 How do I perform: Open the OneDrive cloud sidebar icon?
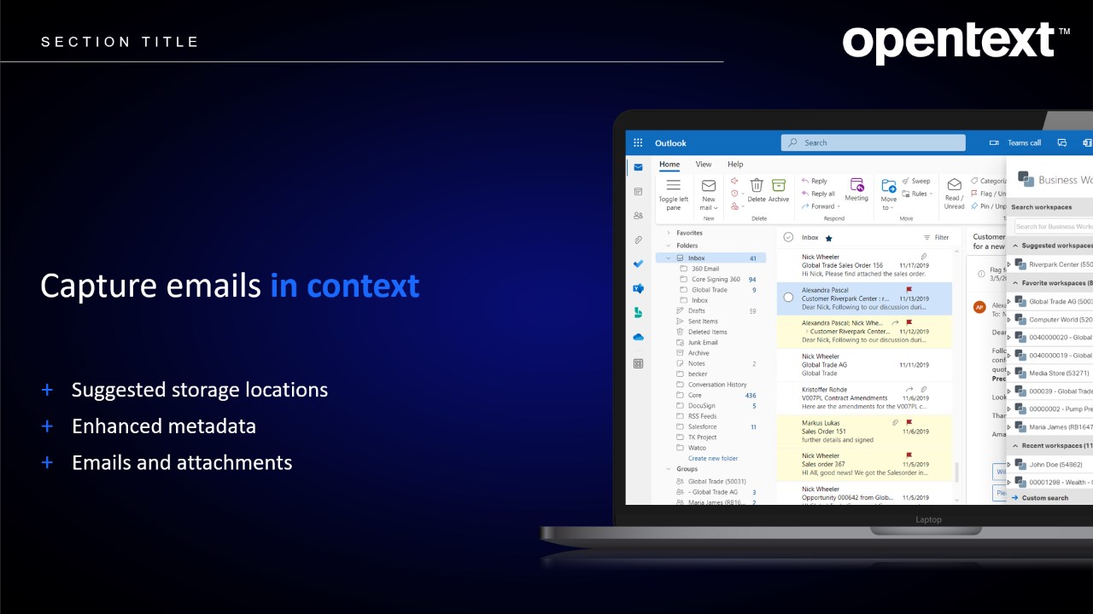(638, 338)
